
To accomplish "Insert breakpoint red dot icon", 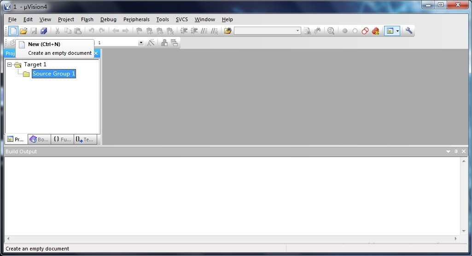I will (345, 31).
